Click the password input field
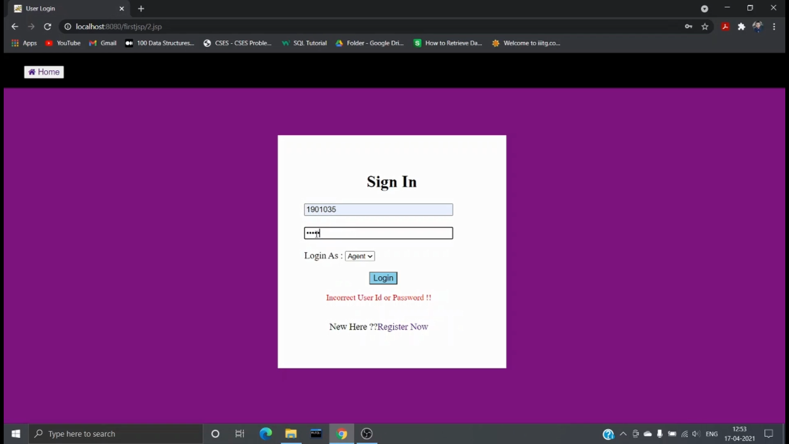Viewport: 789px width, 444px height. pos(378,233)
